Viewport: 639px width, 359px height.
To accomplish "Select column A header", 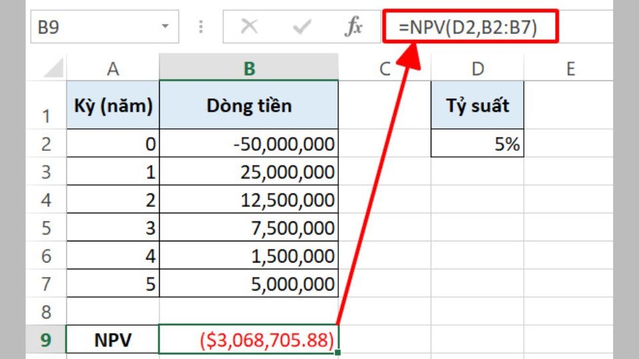I will coord(113,68).
